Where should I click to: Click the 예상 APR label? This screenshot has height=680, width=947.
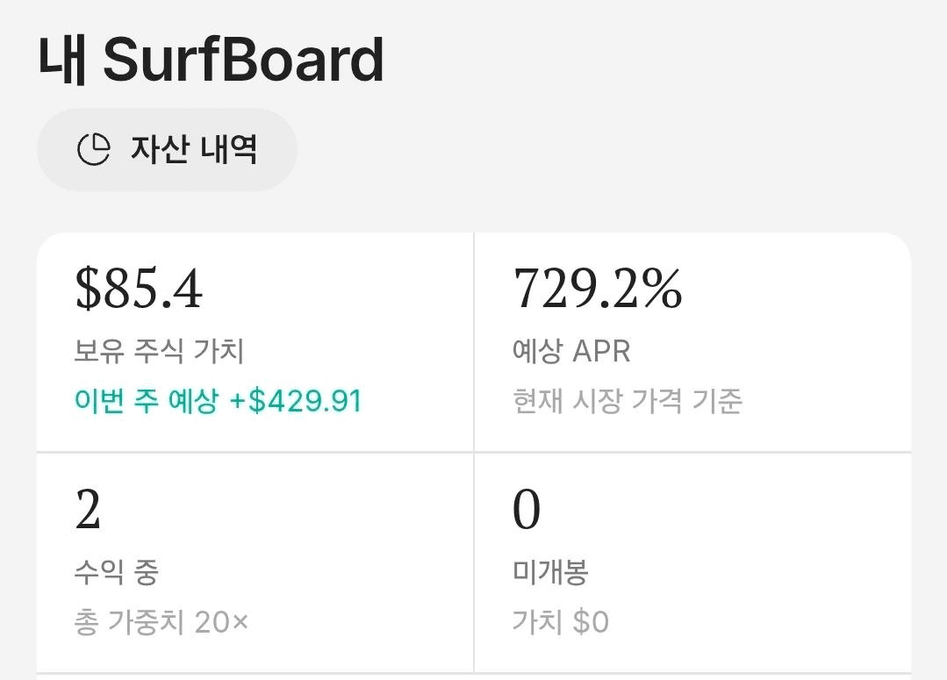pos(571,351)
